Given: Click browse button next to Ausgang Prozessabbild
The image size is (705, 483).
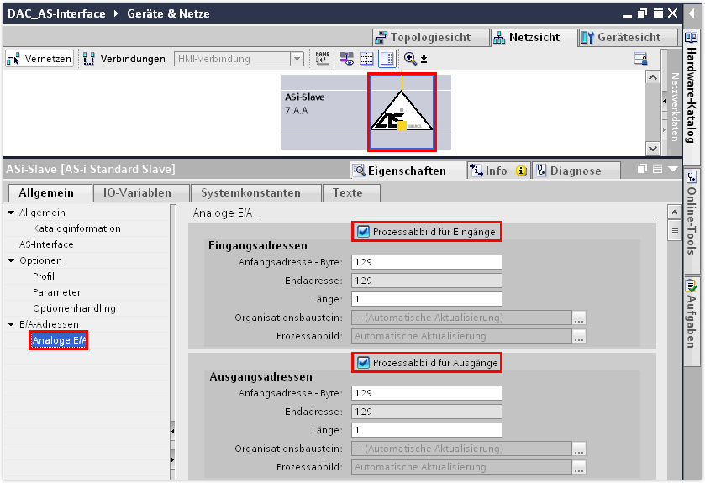Looking at the screenshot, I should tap(579, 467).
